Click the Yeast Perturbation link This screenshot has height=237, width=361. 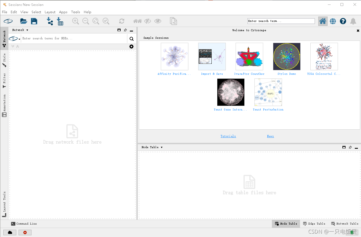pyautogui.click(x=268, y=110)
